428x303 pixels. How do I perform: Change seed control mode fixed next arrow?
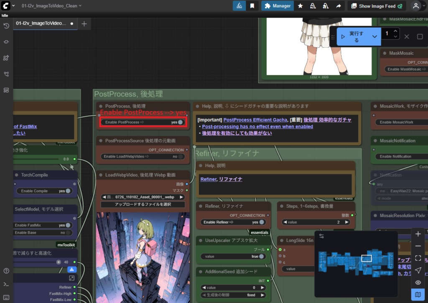[262, 295]
